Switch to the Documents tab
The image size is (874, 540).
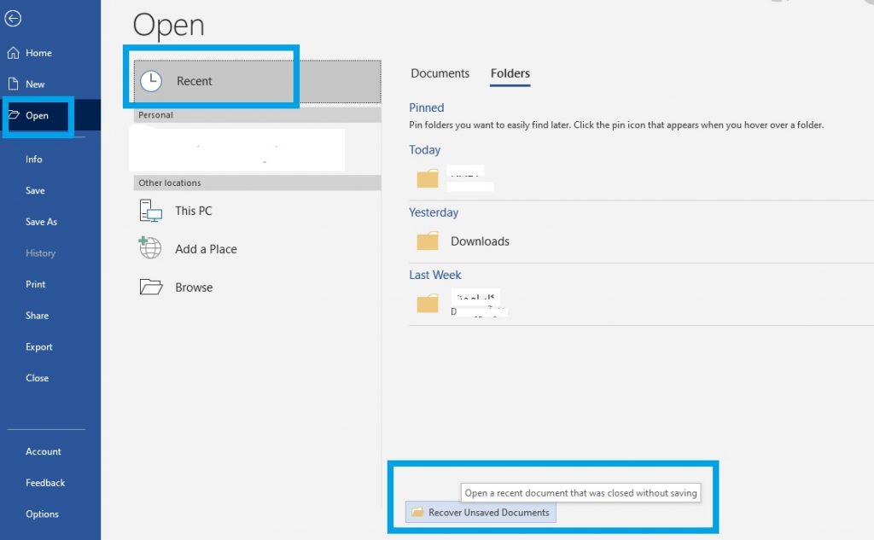pyautogui.click(x=440, y=73)
